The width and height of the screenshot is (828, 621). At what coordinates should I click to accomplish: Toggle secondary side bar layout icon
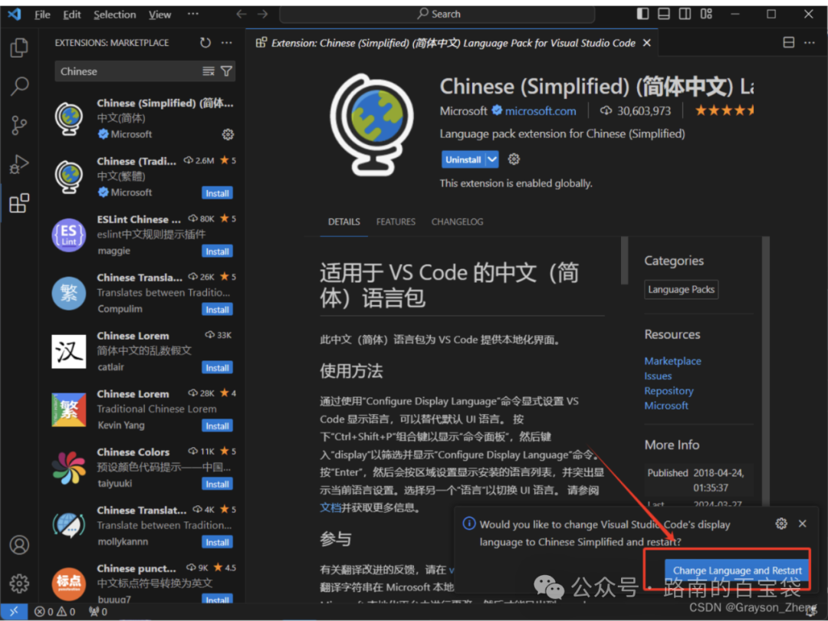[x=685, y=14]
